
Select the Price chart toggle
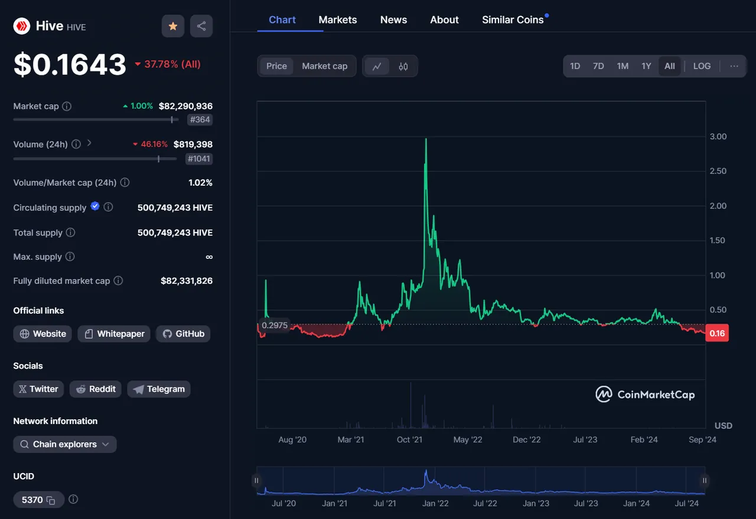(276, 66)
